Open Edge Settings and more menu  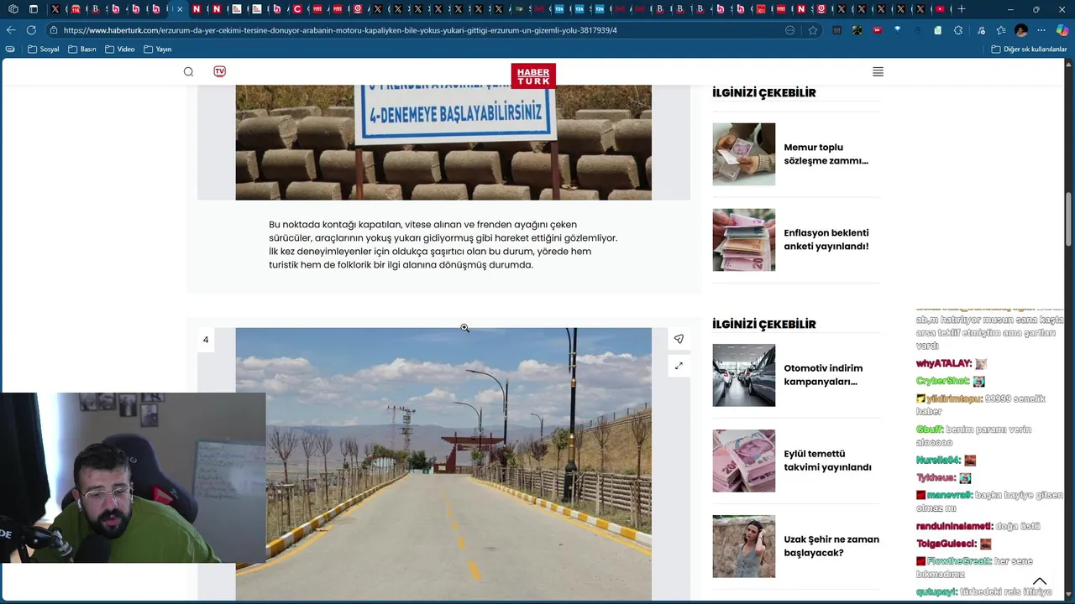[1041, 30]
